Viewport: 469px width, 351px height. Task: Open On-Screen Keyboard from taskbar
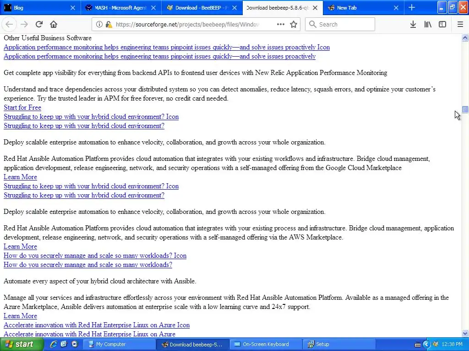pyautogui.click(x=266, y=345)
